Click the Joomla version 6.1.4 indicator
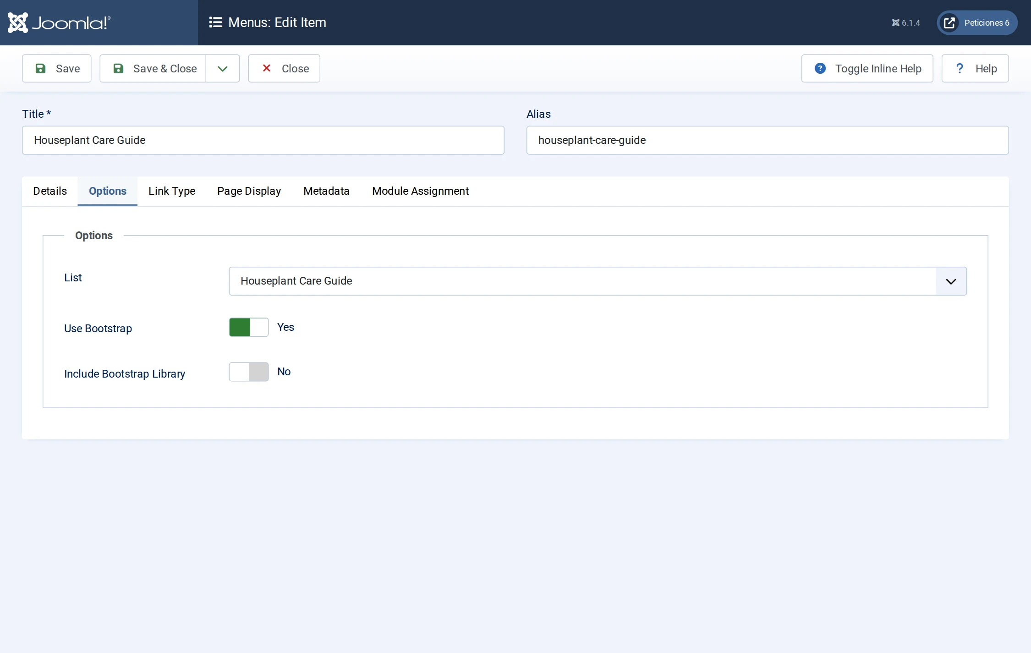The height and width of the screenshot is (653, 1031). [905, 23]
